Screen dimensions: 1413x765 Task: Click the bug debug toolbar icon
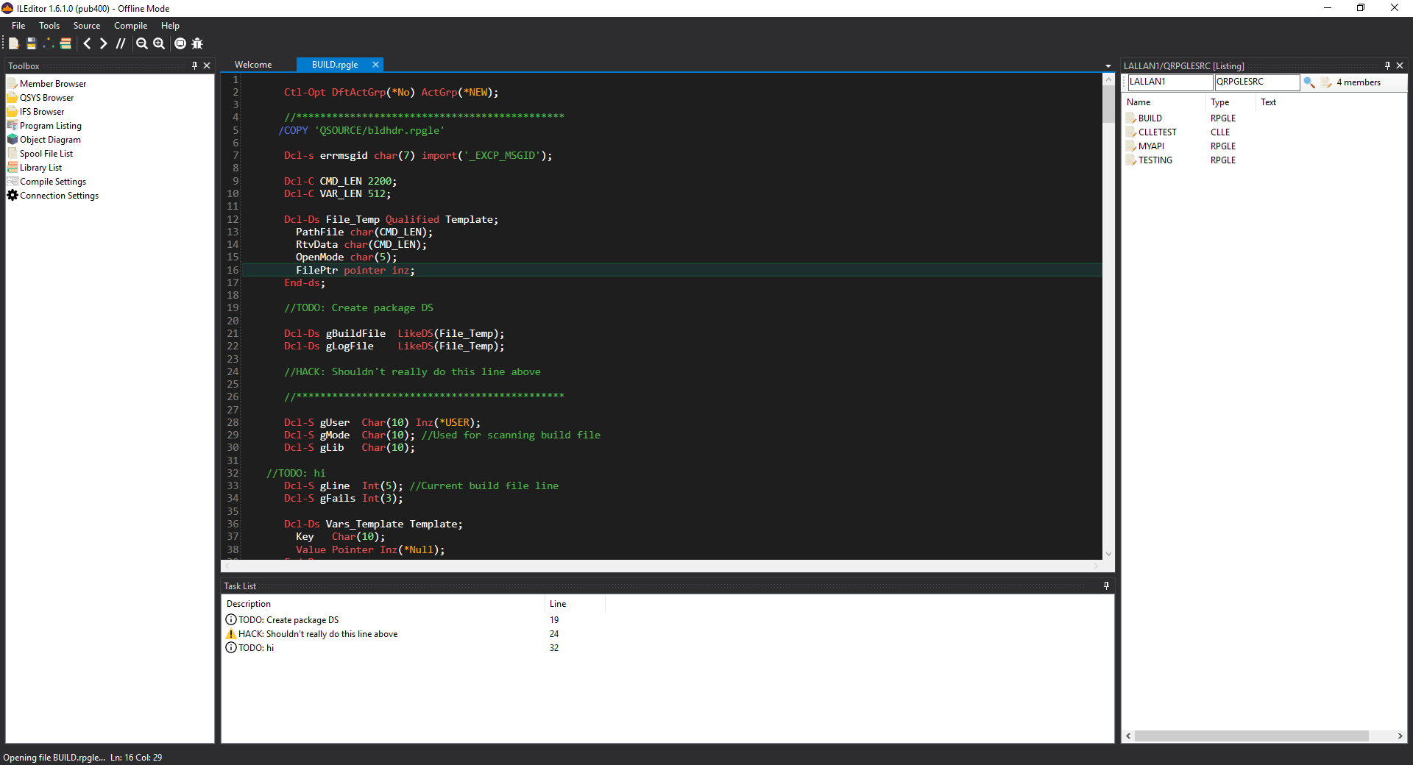pos(197,43)
